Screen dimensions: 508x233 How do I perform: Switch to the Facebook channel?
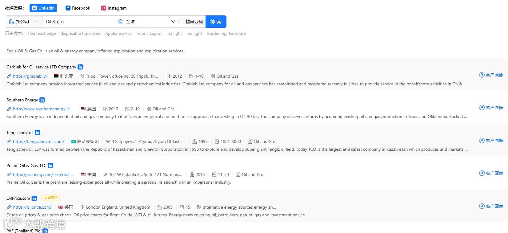click(78, 8)
